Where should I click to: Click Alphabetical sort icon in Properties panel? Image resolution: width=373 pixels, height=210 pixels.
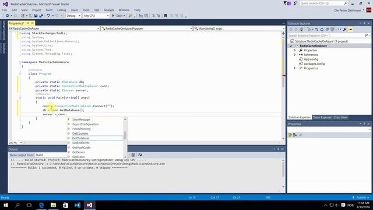coord(295,135)
